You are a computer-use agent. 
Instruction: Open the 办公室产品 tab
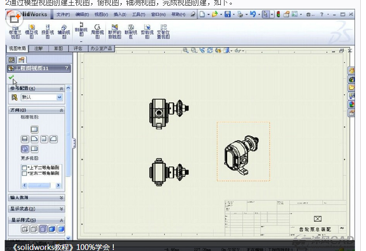(x=101, y=49)
